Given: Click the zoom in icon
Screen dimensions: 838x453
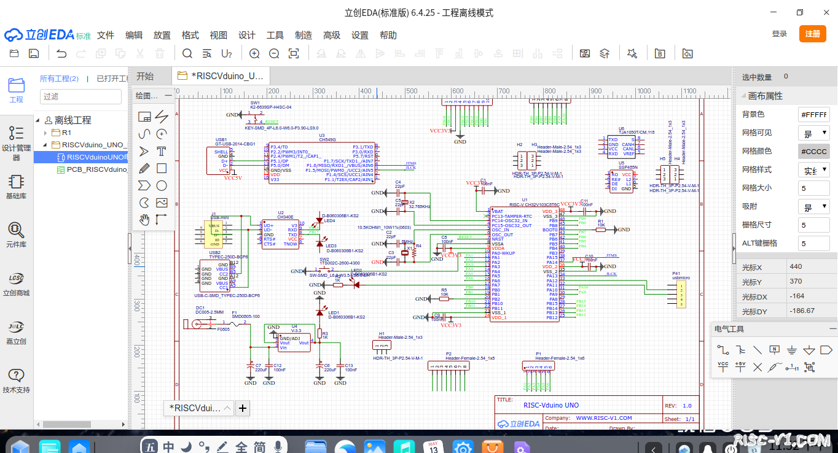Looking at the screenshot, I should tap(254, 54).
